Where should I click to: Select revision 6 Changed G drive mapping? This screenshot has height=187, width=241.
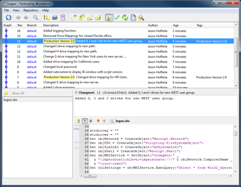pyautogui.click(x=118, y=82)
